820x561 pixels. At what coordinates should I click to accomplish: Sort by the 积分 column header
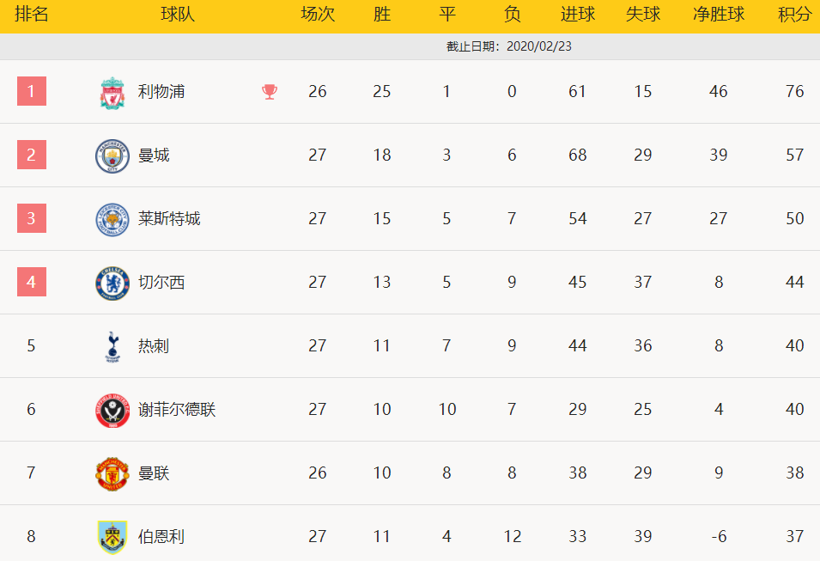794,14
